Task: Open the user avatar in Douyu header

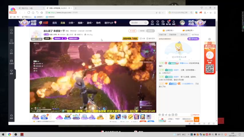Action: 182,23
